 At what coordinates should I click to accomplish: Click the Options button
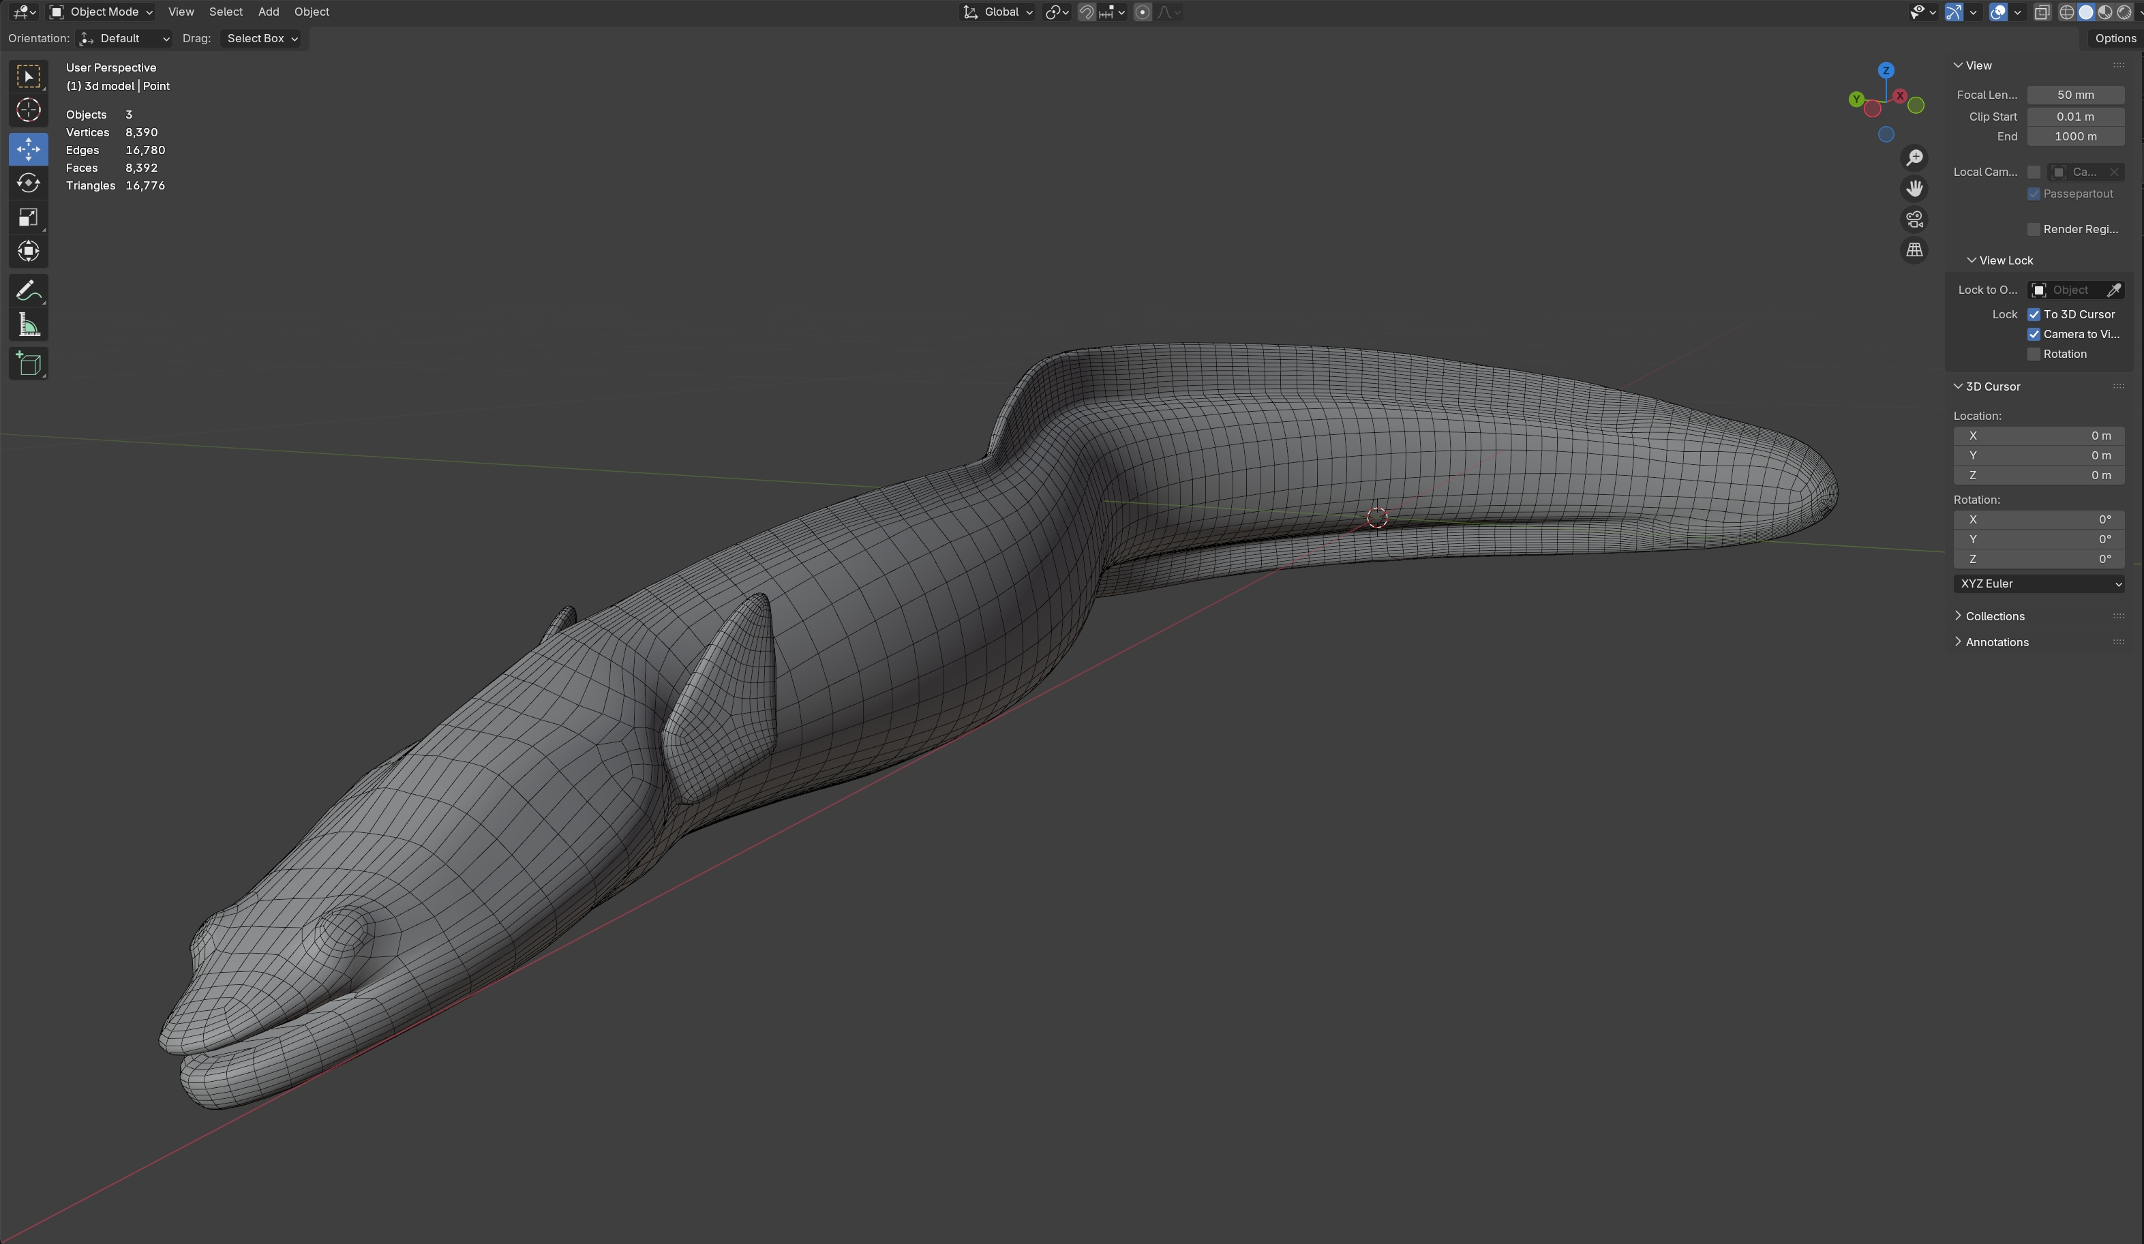[x=2114, y=38]
